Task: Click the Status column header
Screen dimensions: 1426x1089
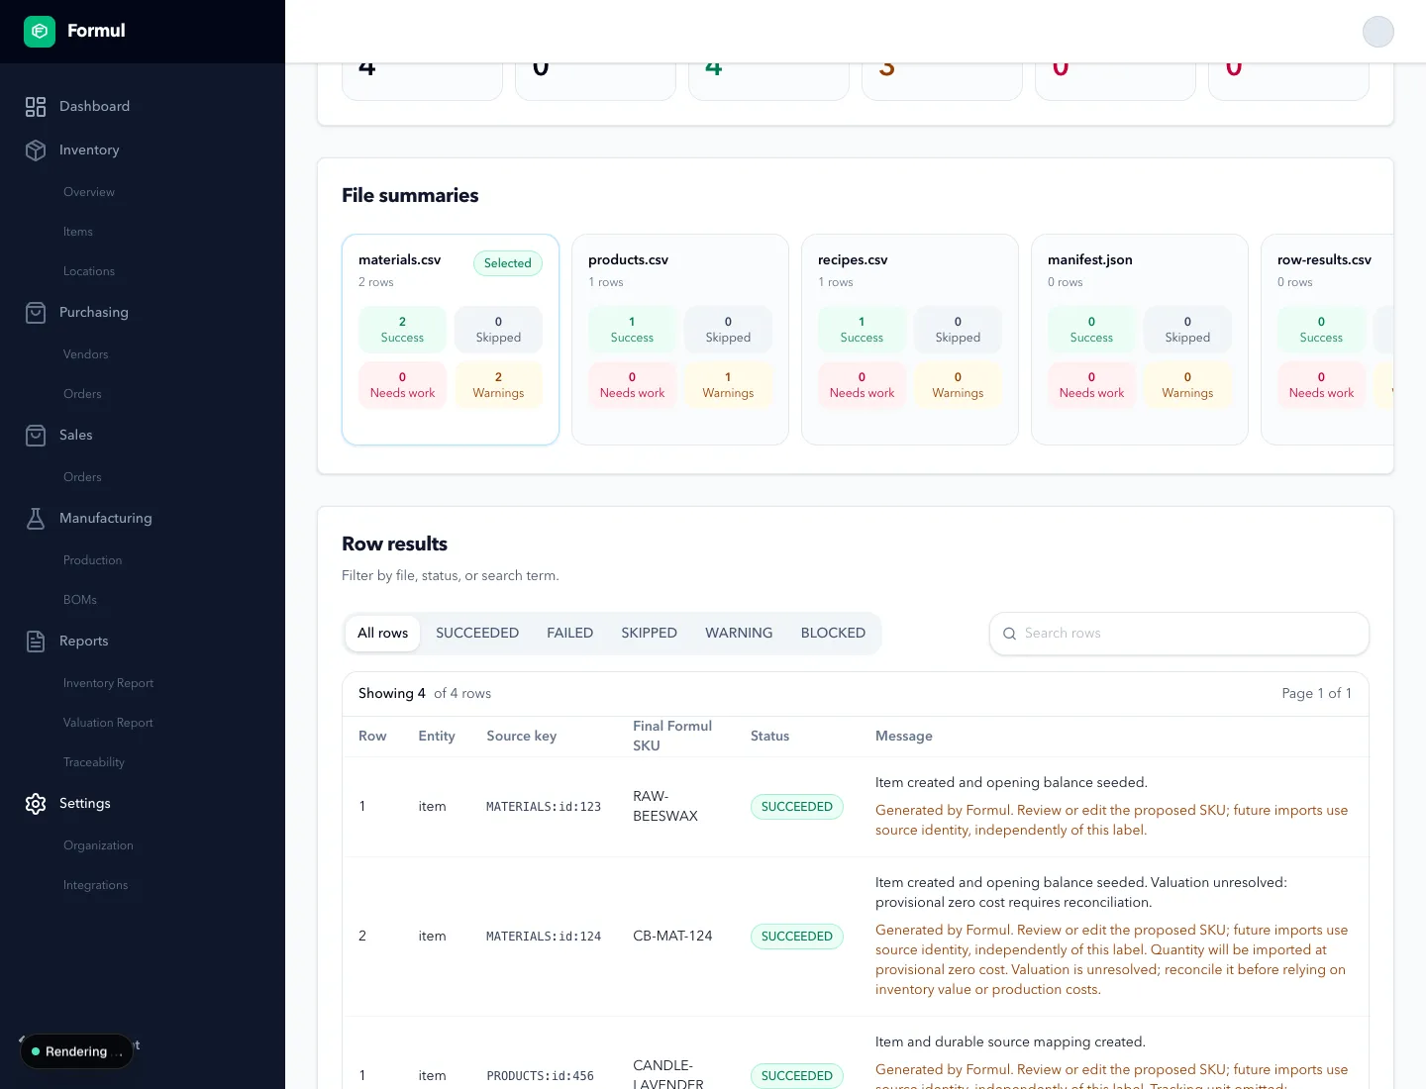Action: point(769,737)
